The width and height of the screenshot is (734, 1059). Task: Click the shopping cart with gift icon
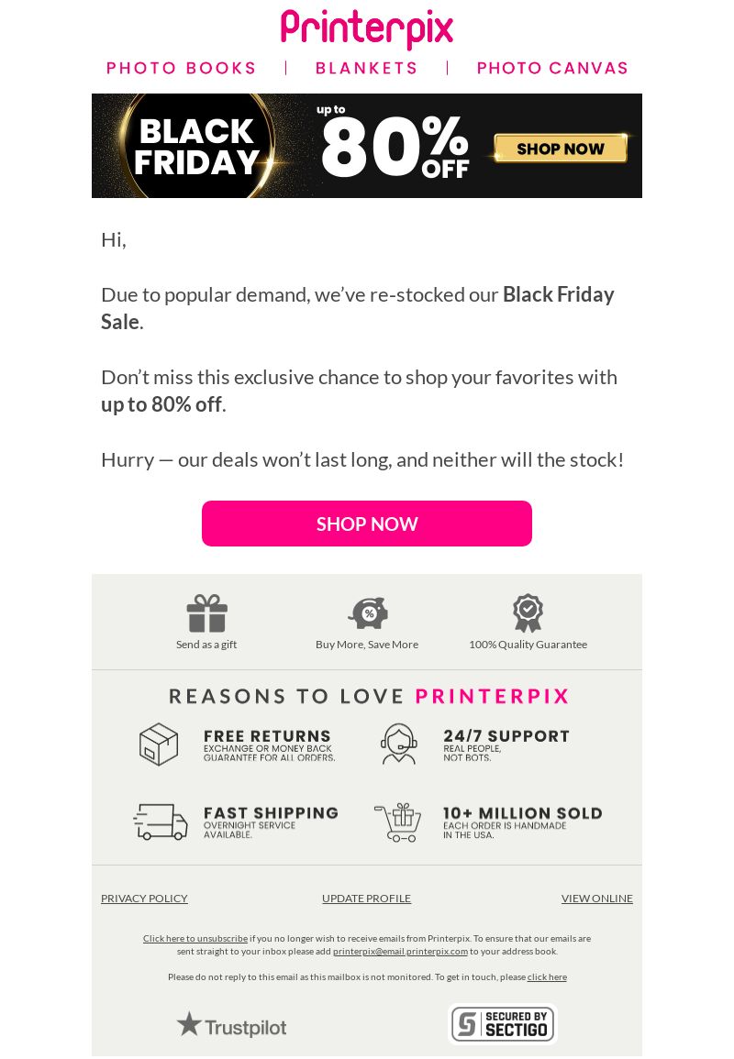(398, 822)
